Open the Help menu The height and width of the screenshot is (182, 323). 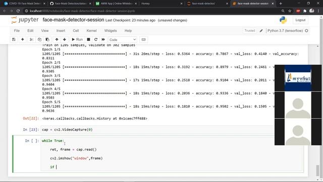[x=128, y=30]
